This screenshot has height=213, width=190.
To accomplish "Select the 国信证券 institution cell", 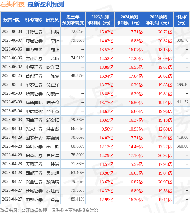I will 34,120.
